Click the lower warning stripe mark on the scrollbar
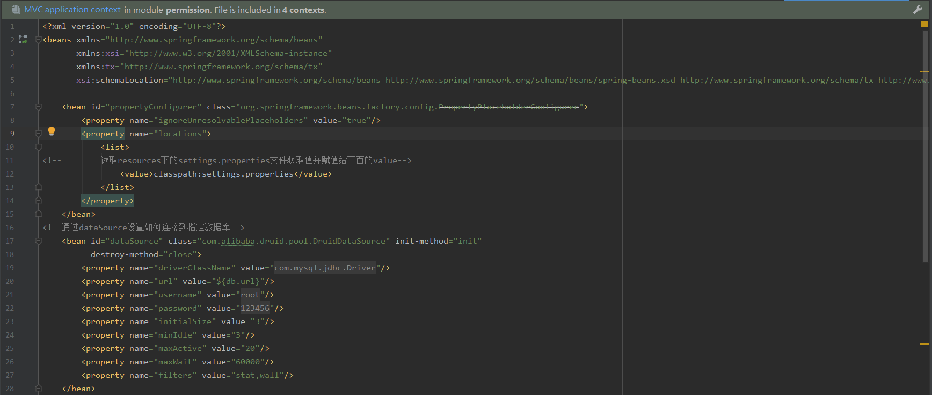 [x=924, y=343]
